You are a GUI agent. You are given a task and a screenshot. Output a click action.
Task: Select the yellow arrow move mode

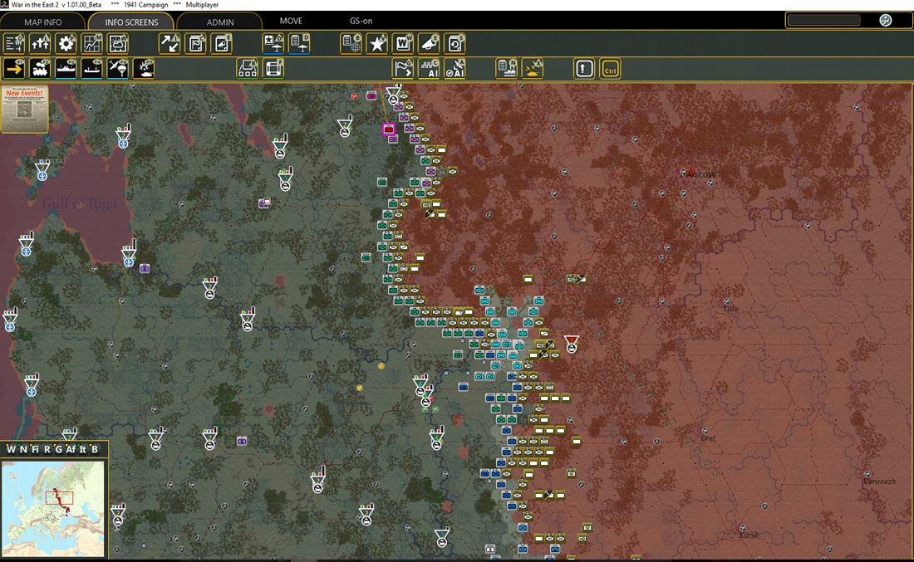[x=15, y=69]
